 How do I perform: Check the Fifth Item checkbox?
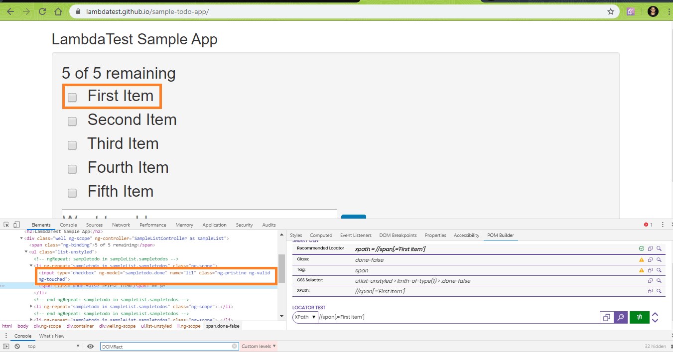[72, 192]
